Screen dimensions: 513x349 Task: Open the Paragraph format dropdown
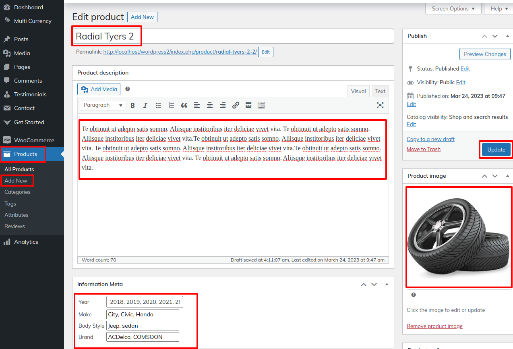tap(102, 105)
